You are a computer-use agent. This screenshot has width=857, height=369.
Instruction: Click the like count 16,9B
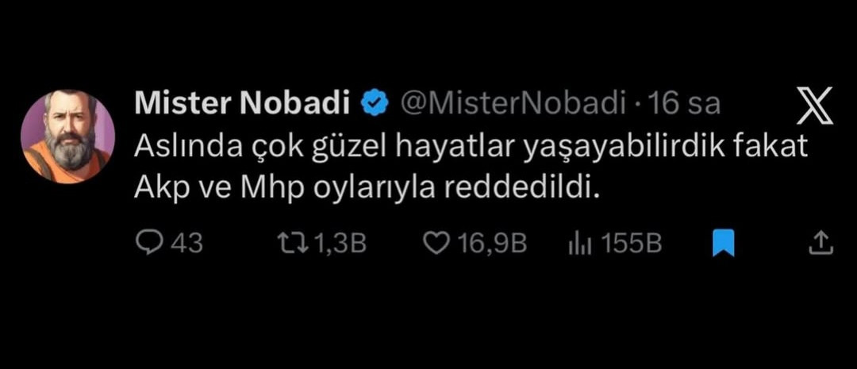click(492, 243)
